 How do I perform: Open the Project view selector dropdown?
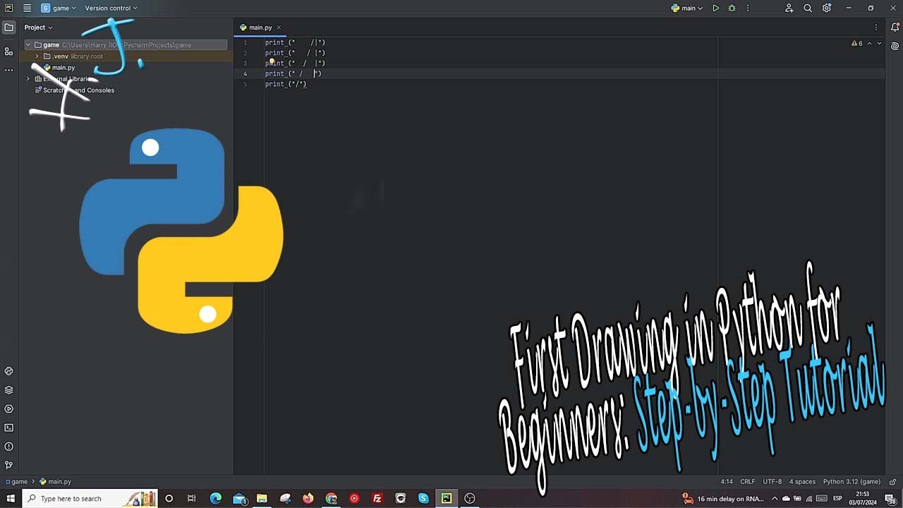(x=38, y=28)
